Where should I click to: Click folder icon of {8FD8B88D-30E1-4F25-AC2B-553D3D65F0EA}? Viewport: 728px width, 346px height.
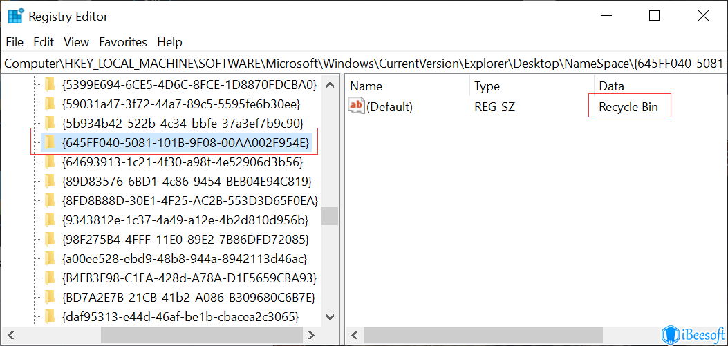50,201
